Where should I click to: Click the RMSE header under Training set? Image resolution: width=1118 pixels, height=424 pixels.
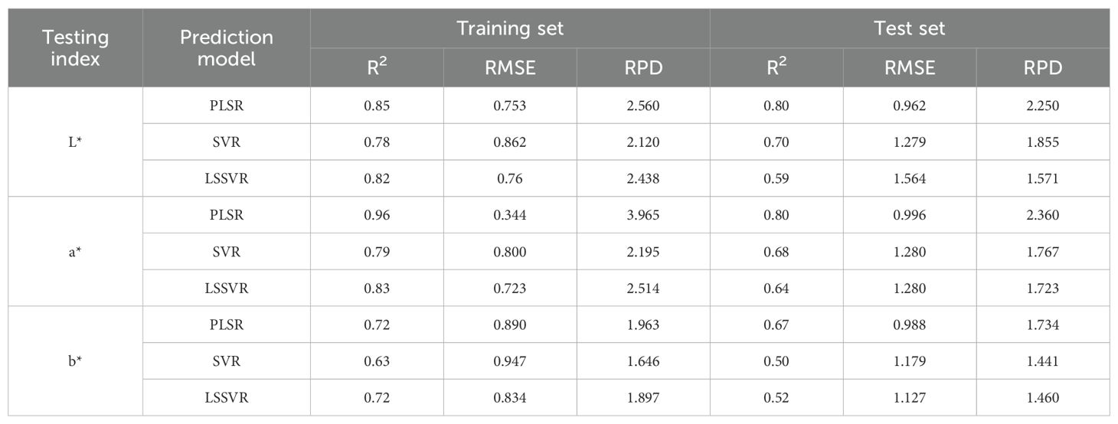click(509, 68)
